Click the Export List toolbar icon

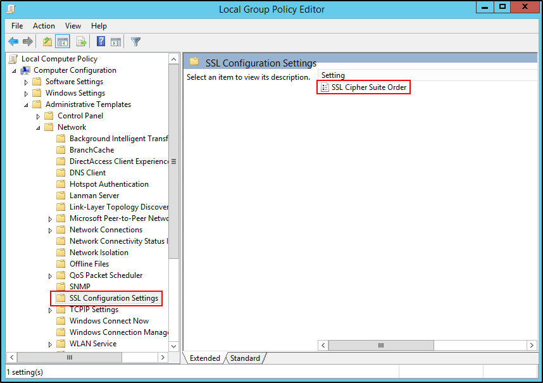(81, 42)
